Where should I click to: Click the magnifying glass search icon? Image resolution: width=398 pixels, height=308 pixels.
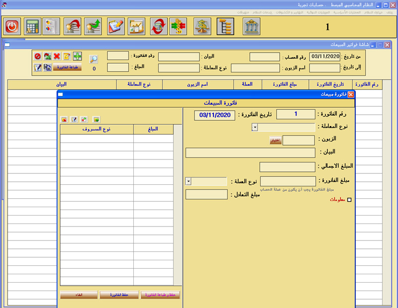[94, 59]
